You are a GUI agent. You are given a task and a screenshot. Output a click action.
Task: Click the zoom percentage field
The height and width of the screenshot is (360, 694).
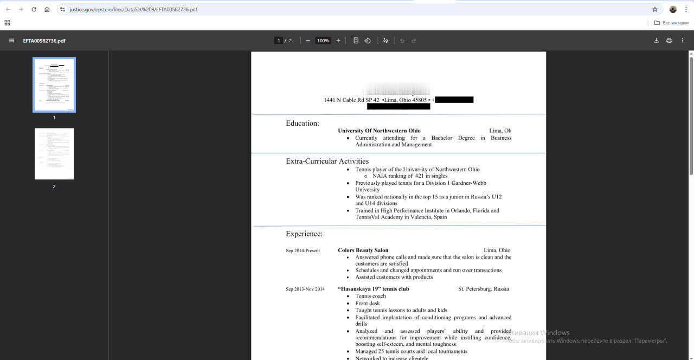[x=323, y=41]
